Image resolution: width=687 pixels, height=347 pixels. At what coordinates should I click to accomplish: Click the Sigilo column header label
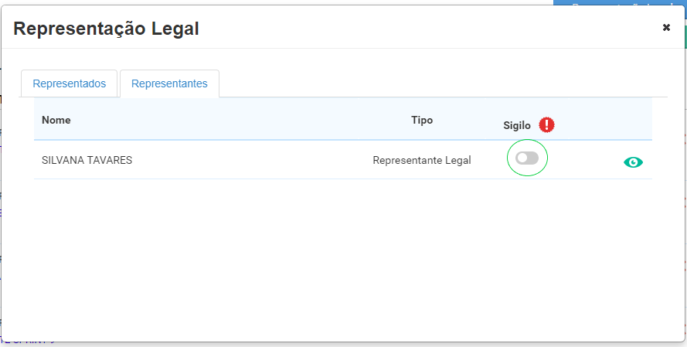[517, 125]
